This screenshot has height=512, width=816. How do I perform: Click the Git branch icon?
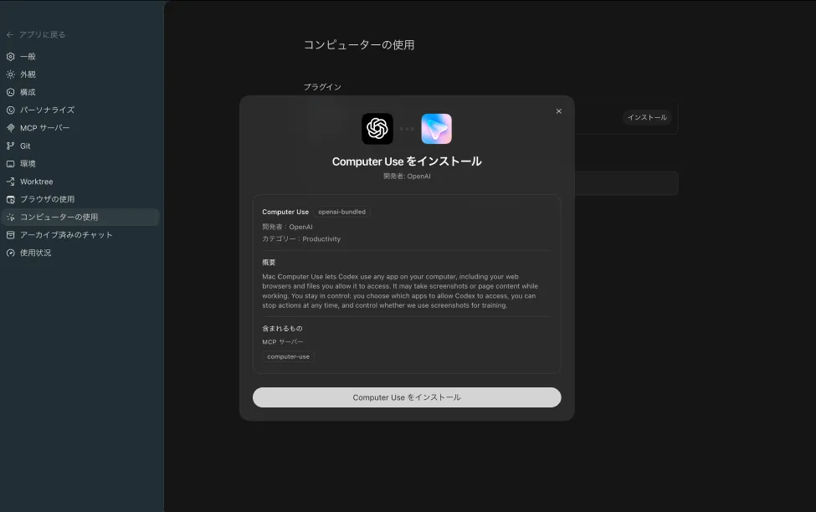pyautogui.click(x=10, y=146)
